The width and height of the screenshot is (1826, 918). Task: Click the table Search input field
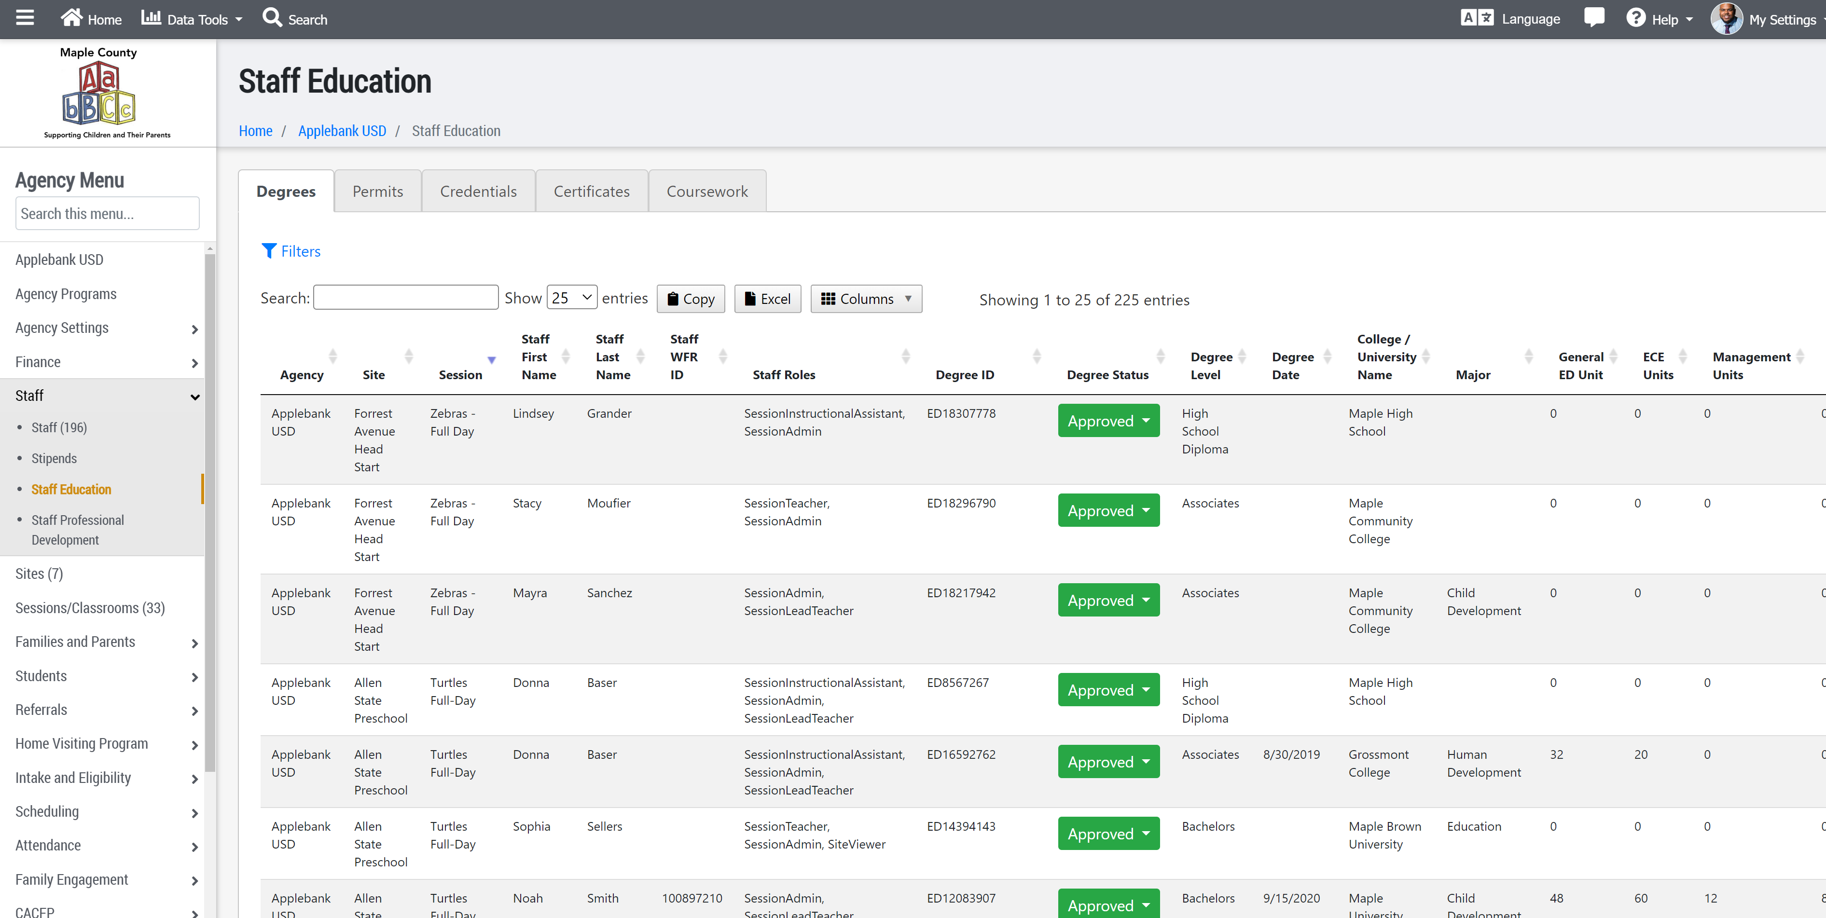pos(405,298)
